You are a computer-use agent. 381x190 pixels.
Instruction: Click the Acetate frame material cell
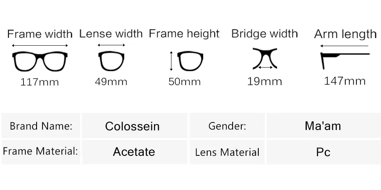tap(135, 152)
